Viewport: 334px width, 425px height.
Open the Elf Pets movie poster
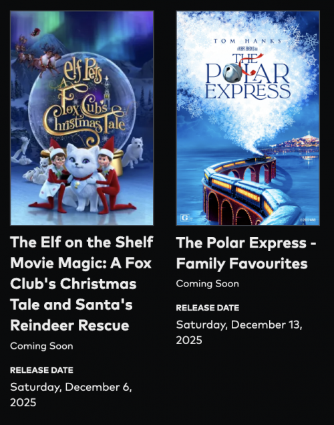pos(82,118)
